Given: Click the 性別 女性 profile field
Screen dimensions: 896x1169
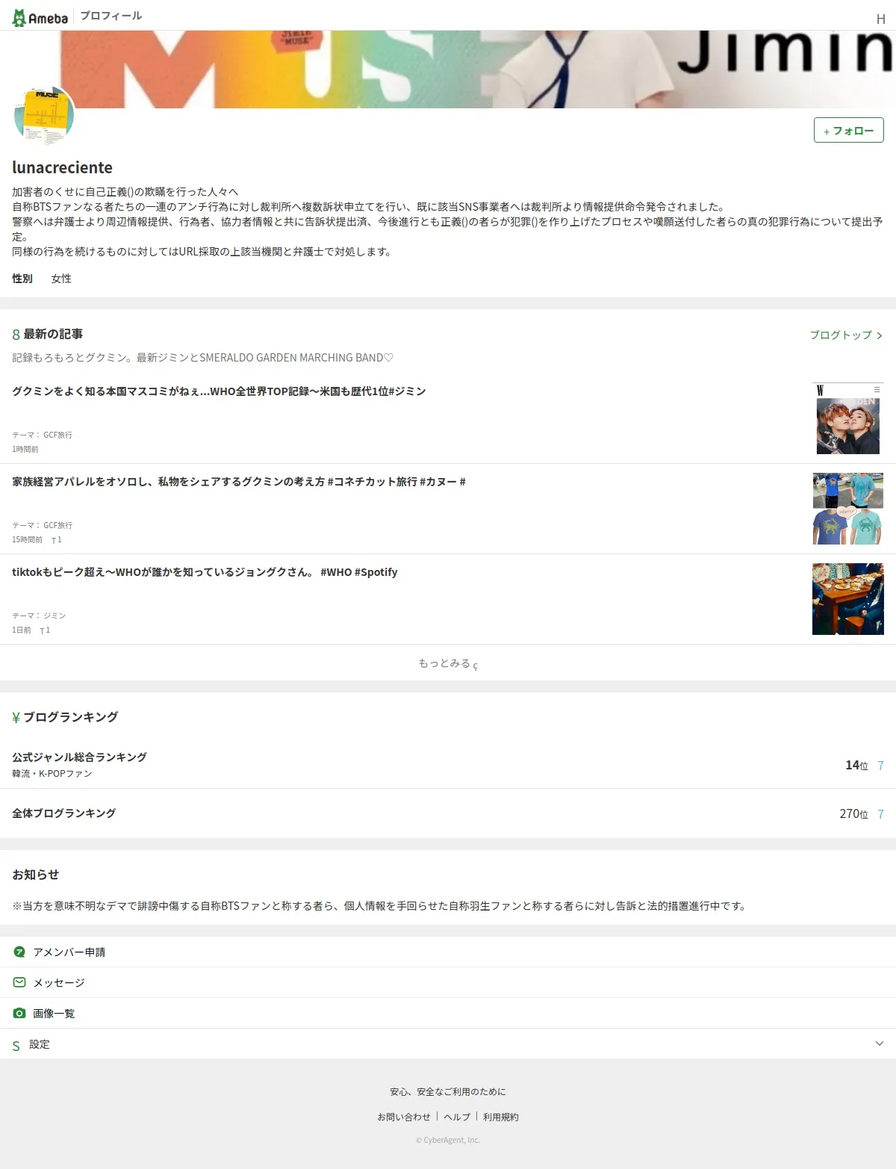Looking at the screenshot, I should point(42,279).
